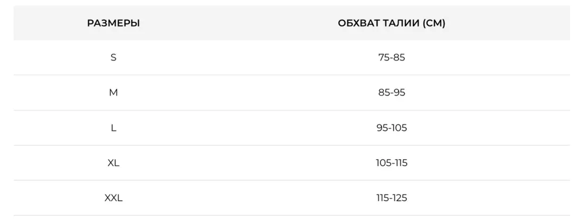Click the 75-85 waist range value
This screenshot has height=224, width=585.
[391, 57]
